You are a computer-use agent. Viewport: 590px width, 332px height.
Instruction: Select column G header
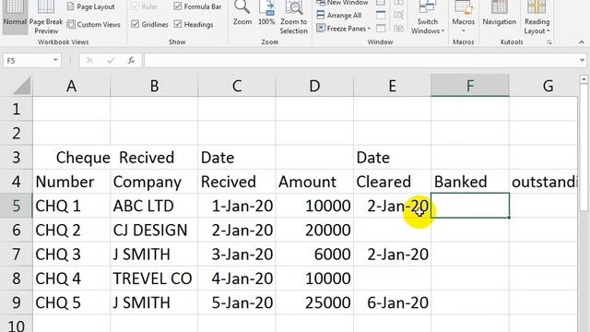(x=544, y=86)
